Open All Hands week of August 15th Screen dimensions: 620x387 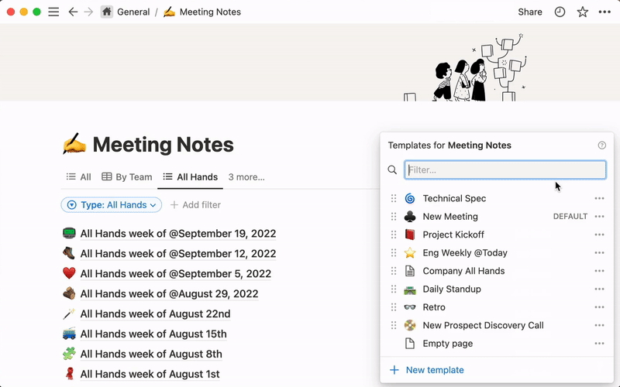pyautogui.click(x=153, y=334)
